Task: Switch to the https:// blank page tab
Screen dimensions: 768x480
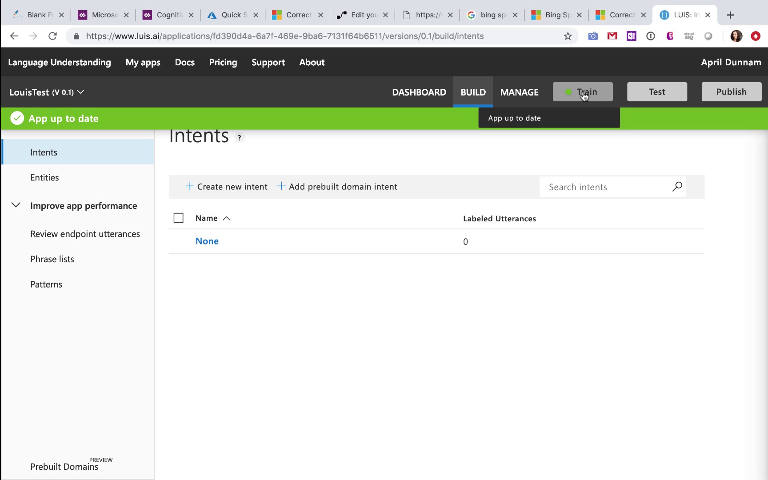Action: pyautogui.click(x=428, y=15)
